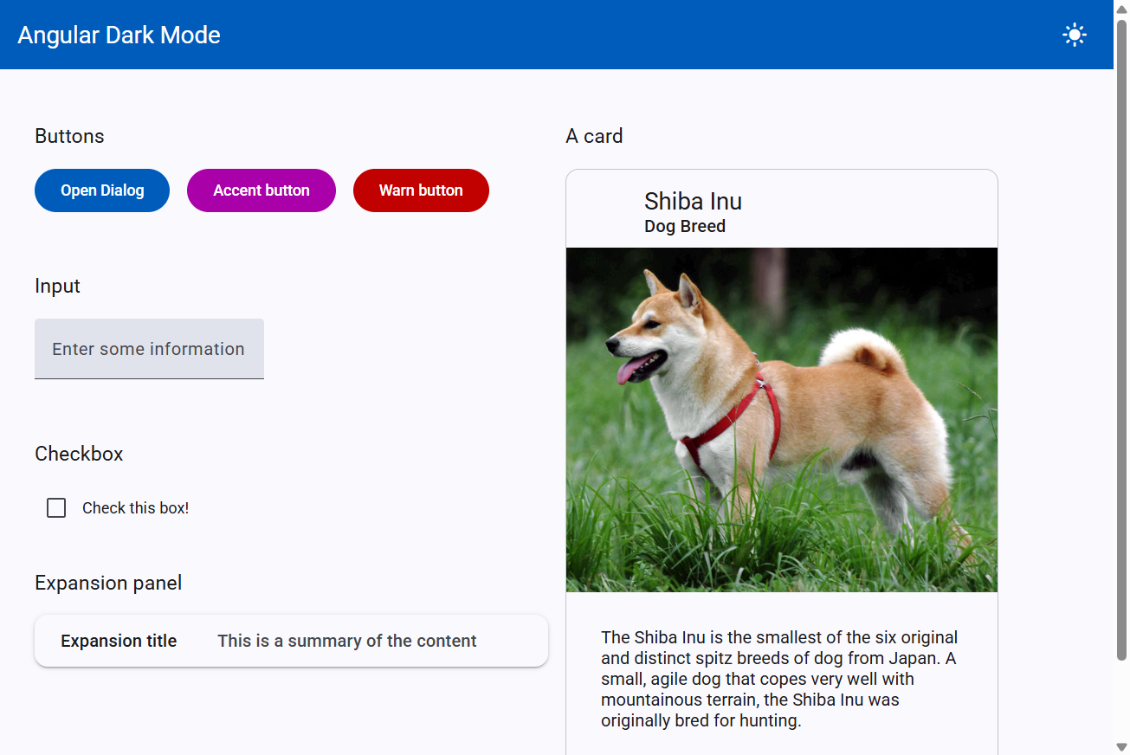Click the 'Input' section heading
Image resolution: width=1130 pixels, height=755 pixels.
click(x=57, y=286)
